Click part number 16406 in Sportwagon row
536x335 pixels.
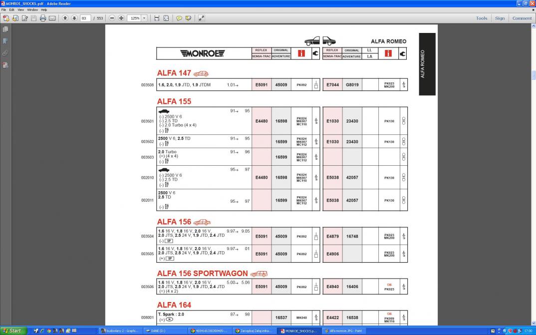click(352, 287)
